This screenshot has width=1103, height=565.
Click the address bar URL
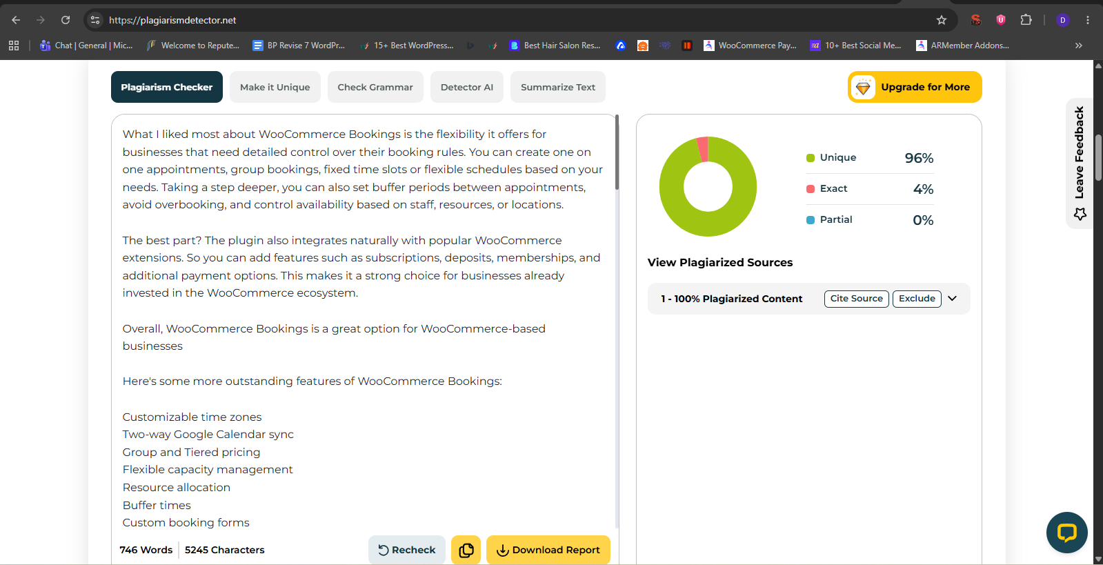(172, 20)
